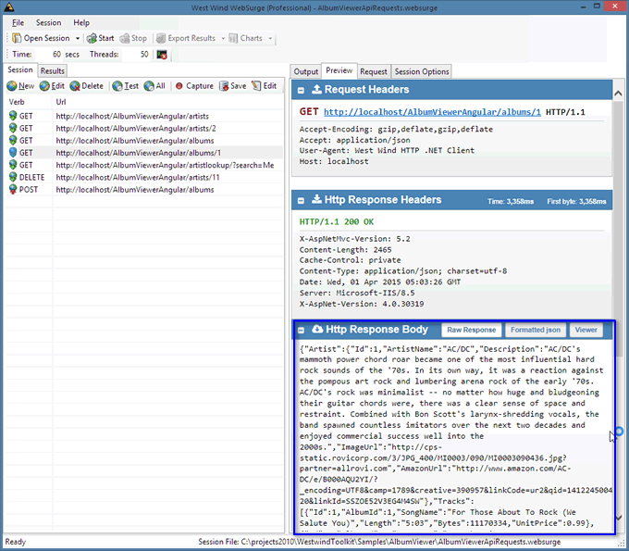
Task: Expand the Open Session dropdown arrow
Action: [78, 38]
